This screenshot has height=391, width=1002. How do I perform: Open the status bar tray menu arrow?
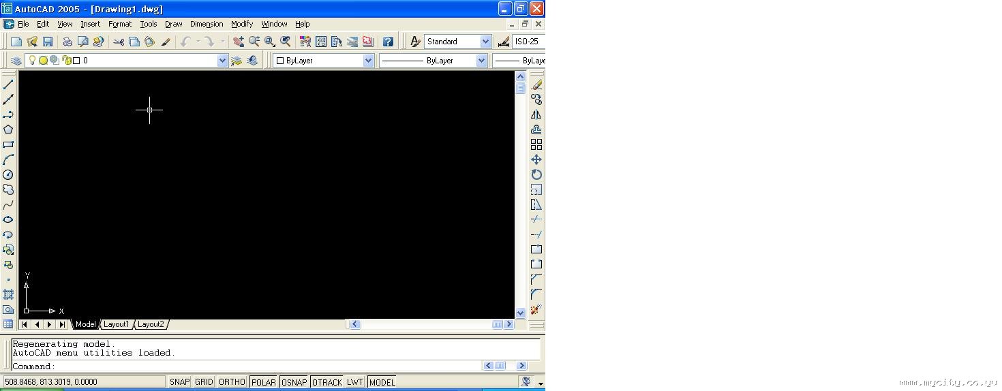(x=541, y=383)
